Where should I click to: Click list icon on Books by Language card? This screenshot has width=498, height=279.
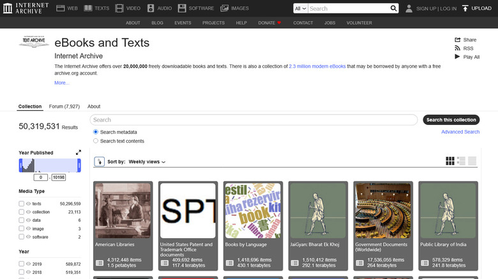230,263
